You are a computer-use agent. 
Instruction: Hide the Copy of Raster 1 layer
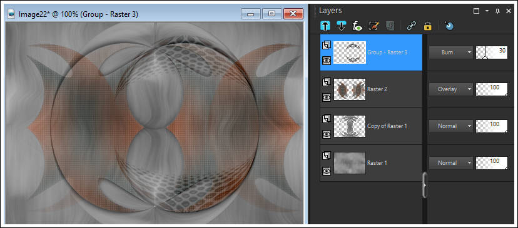[327, 134]
